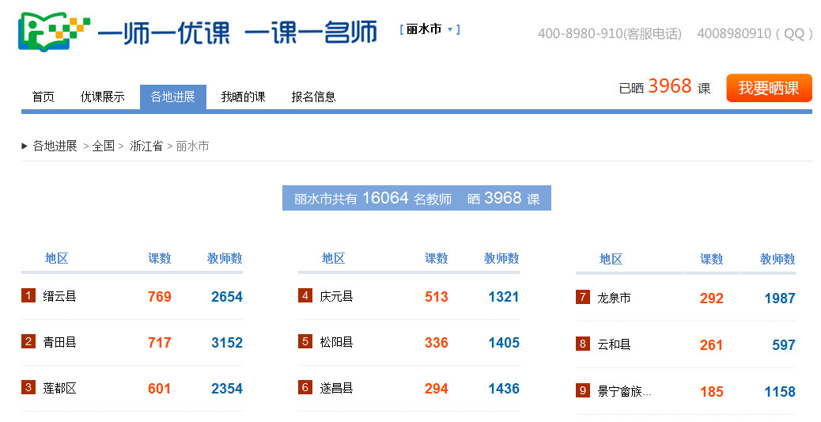Open 景宁畲族 region link
This screenshot has width=821, height=422.
[624, 391]
